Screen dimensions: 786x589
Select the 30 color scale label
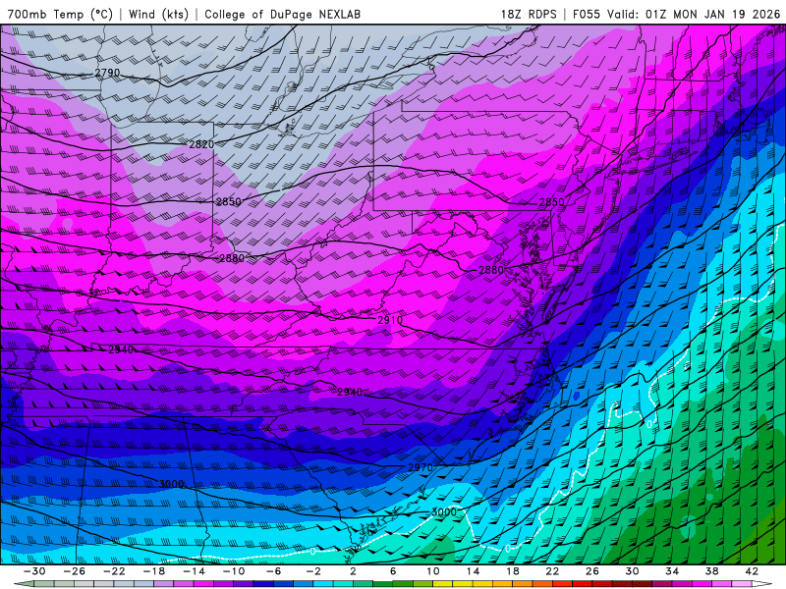(x=632, y=571)
